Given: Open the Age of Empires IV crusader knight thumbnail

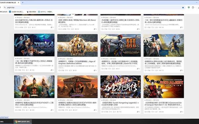Looking at the screenshot, I should click(x=164, y=45).
